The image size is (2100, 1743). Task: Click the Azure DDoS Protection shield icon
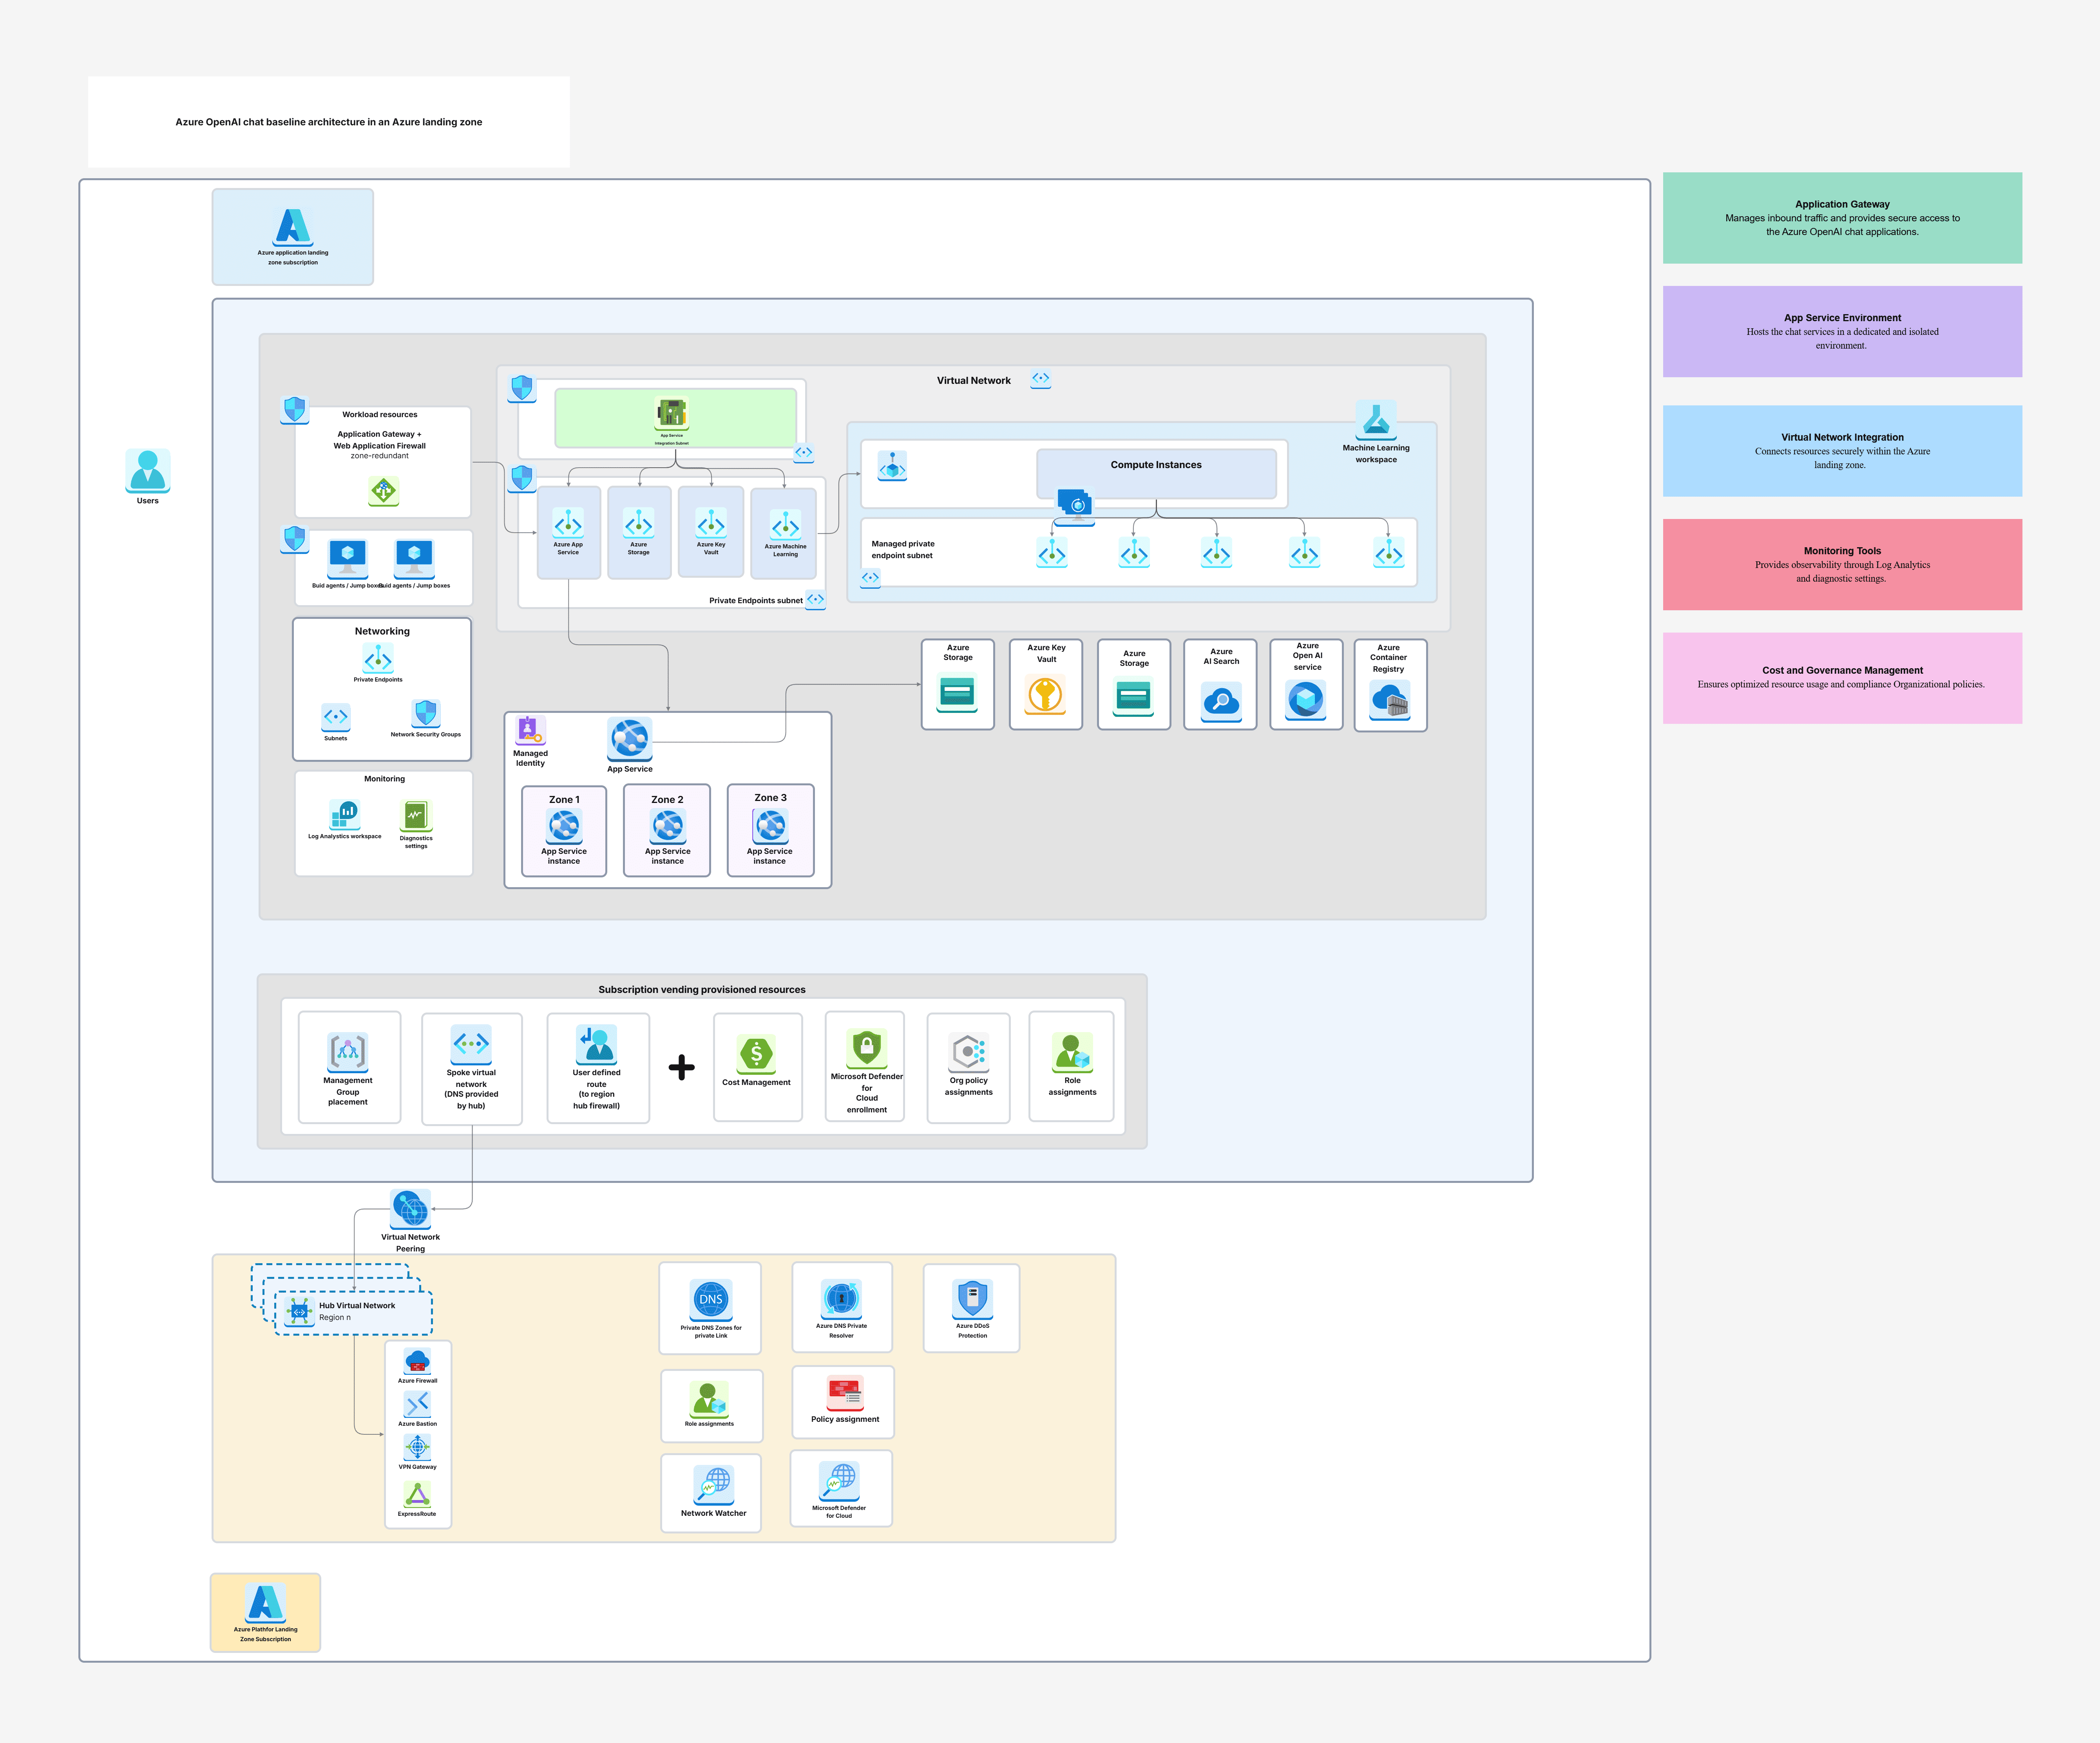pos(972,1299)
